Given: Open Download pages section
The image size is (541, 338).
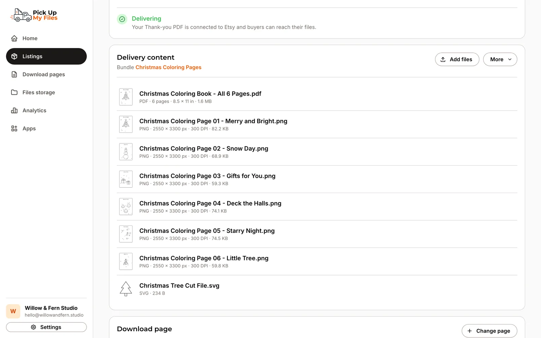Looking at the screenshot, I should tap(46, 74).
